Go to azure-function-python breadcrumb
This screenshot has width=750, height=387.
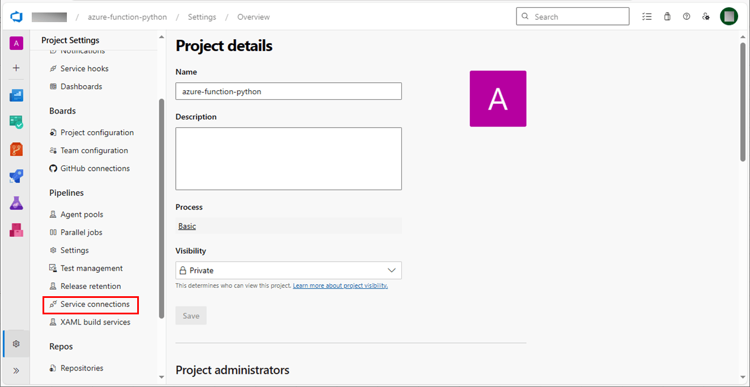pos(128,17)
